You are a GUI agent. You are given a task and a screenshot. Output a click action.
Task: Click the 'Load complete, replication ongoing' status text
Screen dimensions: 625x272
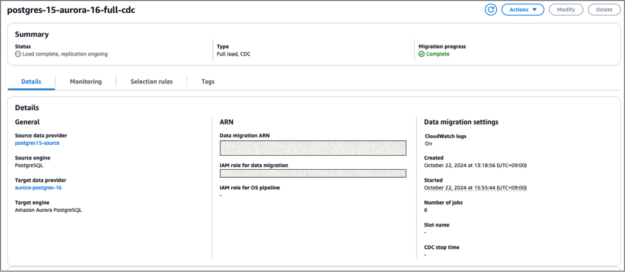(65, 54)
